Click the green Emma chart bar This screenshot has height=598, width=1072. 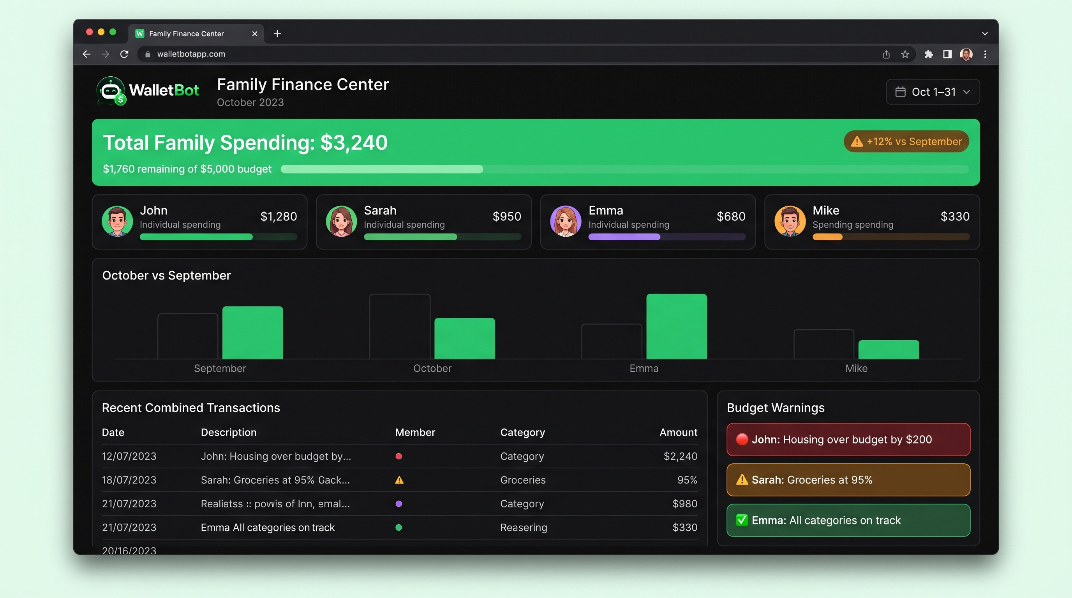pyautogui.click(x=676, y=326)
